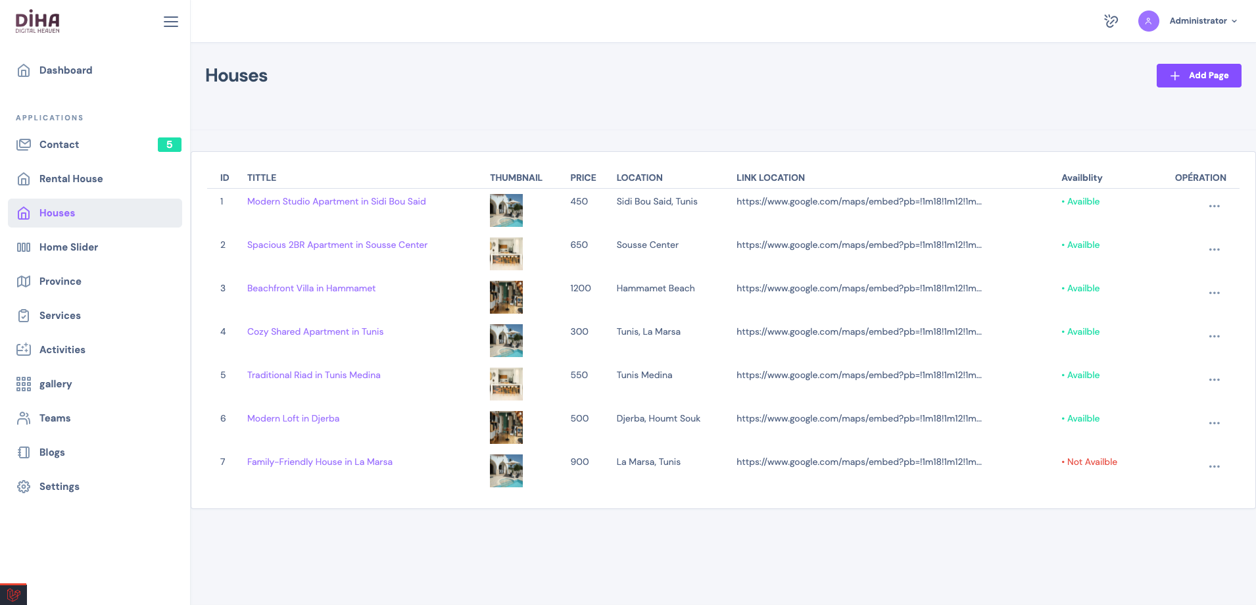Open Beachfront Villa in Hammamet link
This screenshot has height=605, width=1256.
click(311, 288)
